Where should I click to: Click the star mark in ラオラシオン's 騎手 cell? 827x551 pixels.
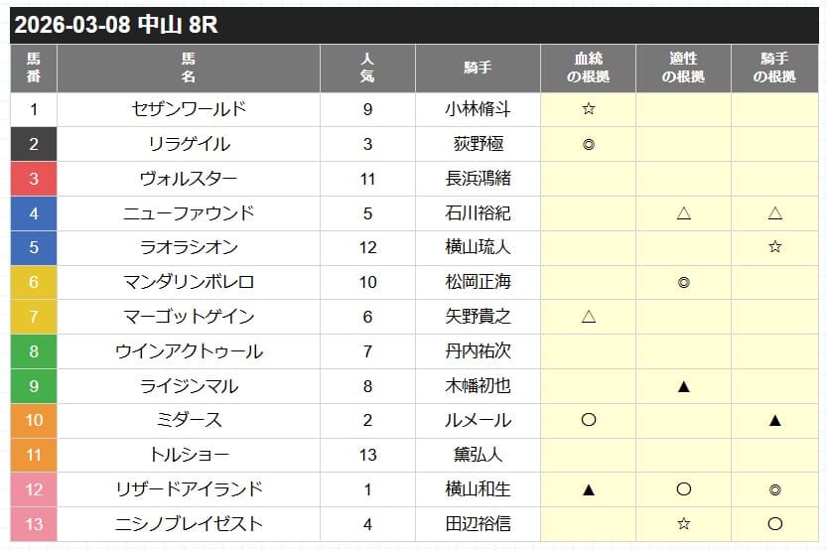775,247
